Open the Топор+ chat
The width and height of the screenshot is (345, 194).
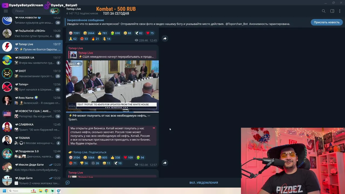[31, 87]
